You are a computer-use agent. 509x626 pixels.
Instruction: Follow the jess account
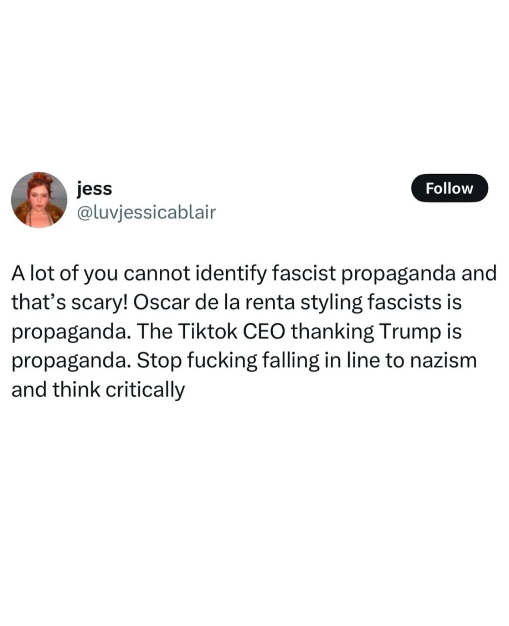pos(449,188)
